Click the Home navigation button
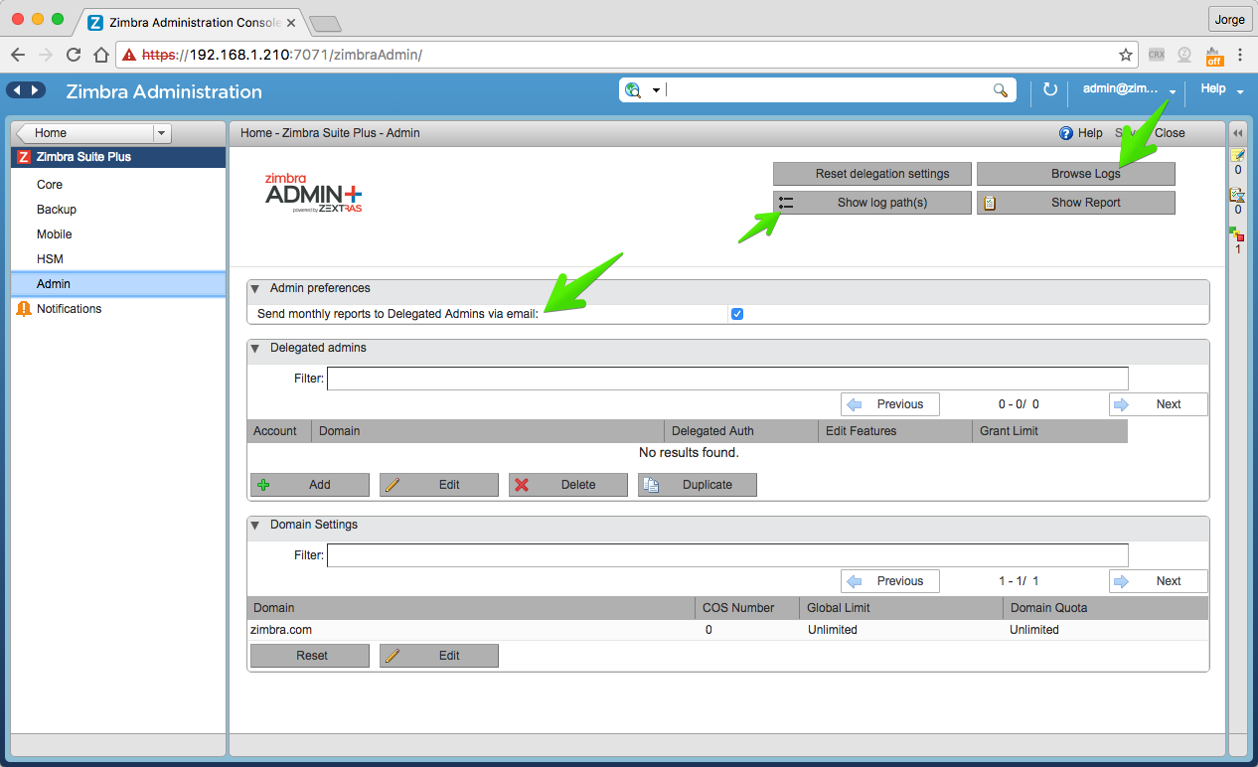This screenshot has height=767, width=1258. [86, 133]
